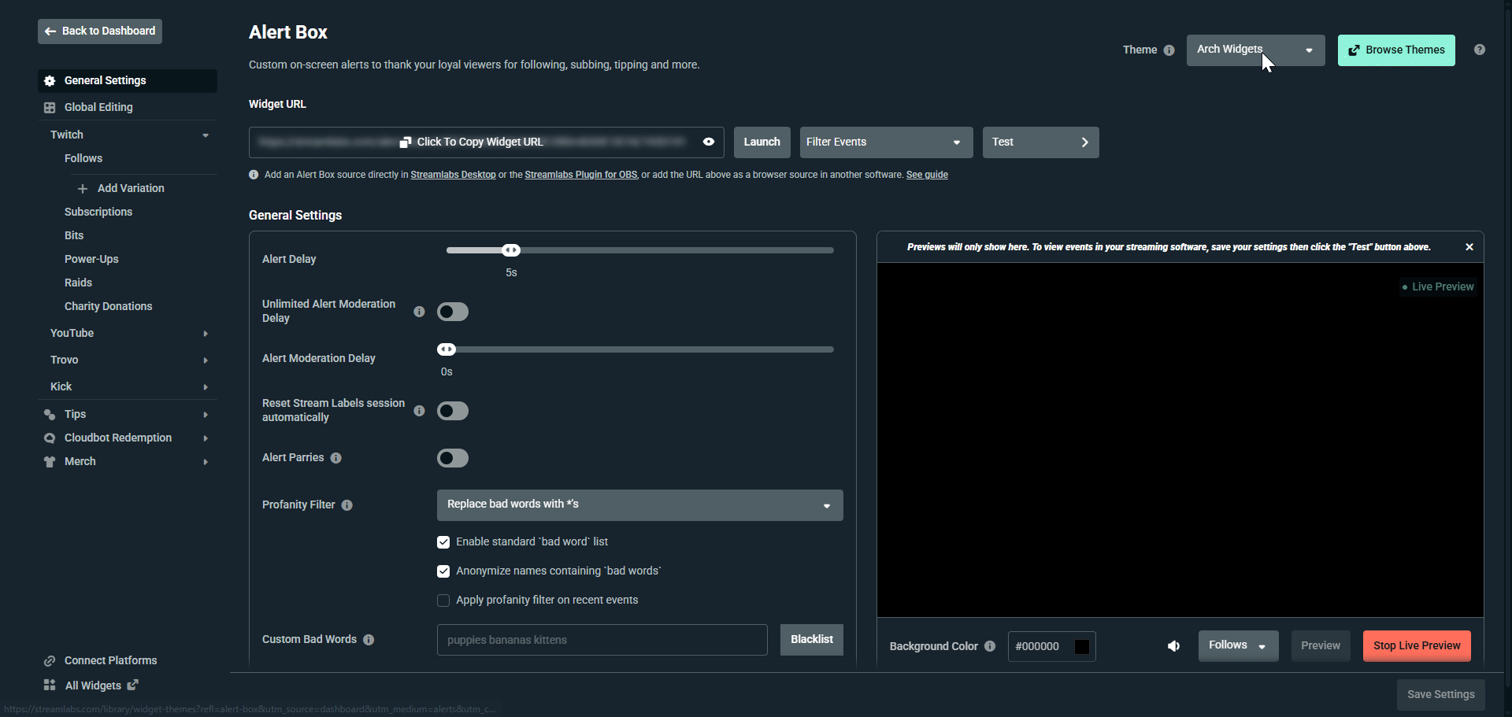
Task: Go Back to Dashboard
Action: (100, 31)
